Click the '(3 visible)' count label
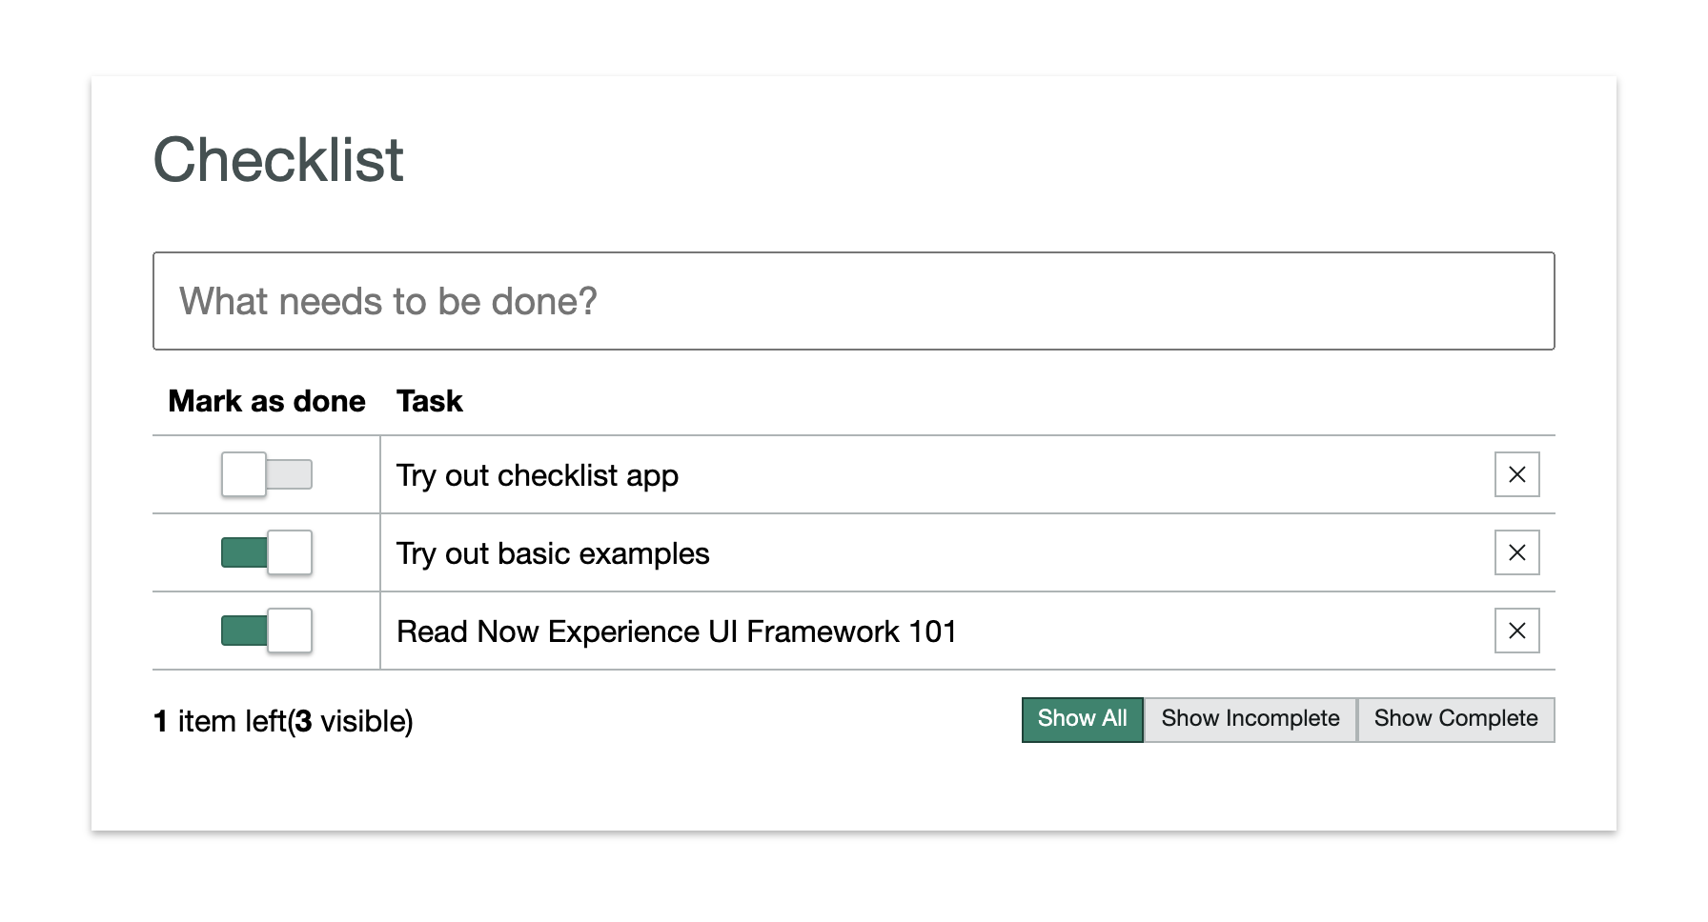Screen dimensions: 1708x922 (351, 721)
